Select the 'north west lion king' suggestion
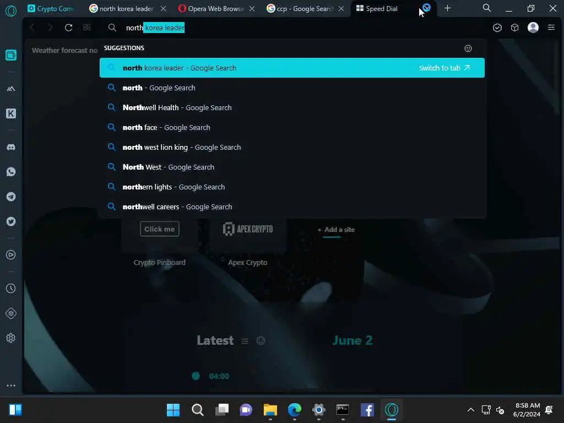Screen dimensions: 564x423 point(292,147)
